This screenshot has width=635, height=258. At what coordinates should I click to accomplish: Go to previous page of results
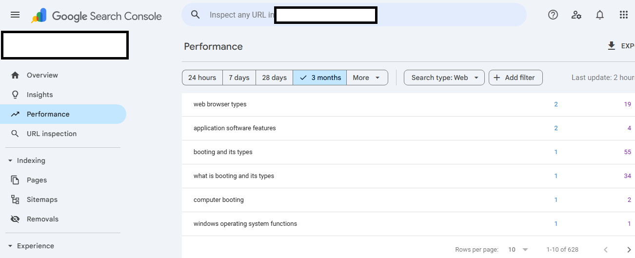(606, 250)
